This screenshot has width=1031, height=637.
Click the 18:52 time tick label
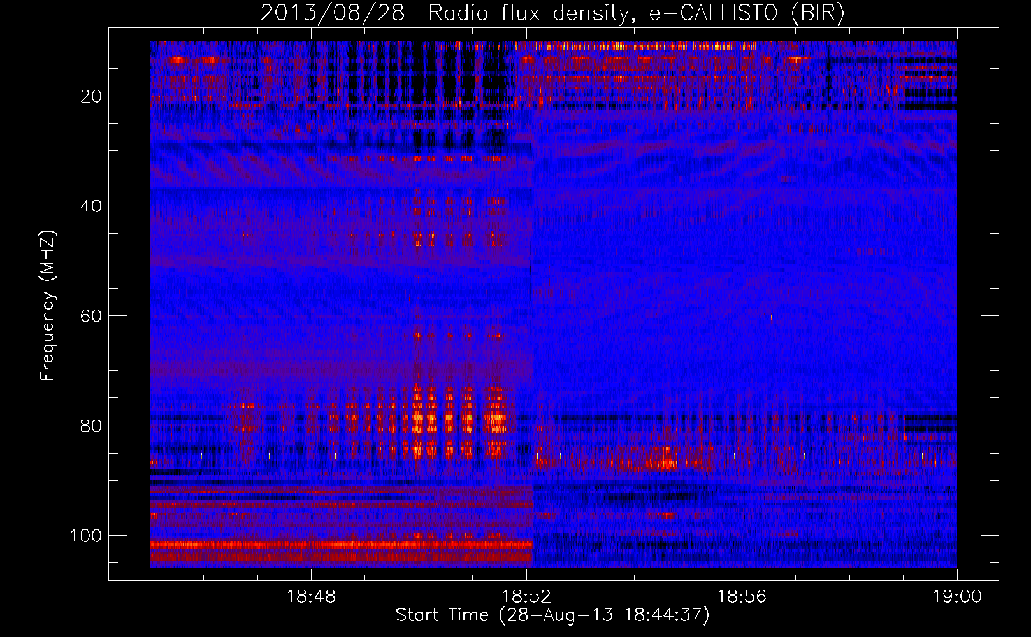click(x=526, y=597)
